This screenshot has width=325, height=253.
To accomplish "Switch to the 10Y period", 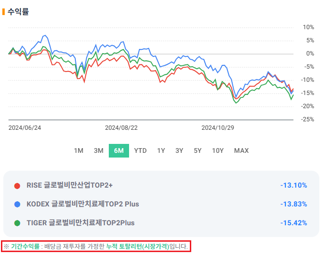I will point(218,150).
